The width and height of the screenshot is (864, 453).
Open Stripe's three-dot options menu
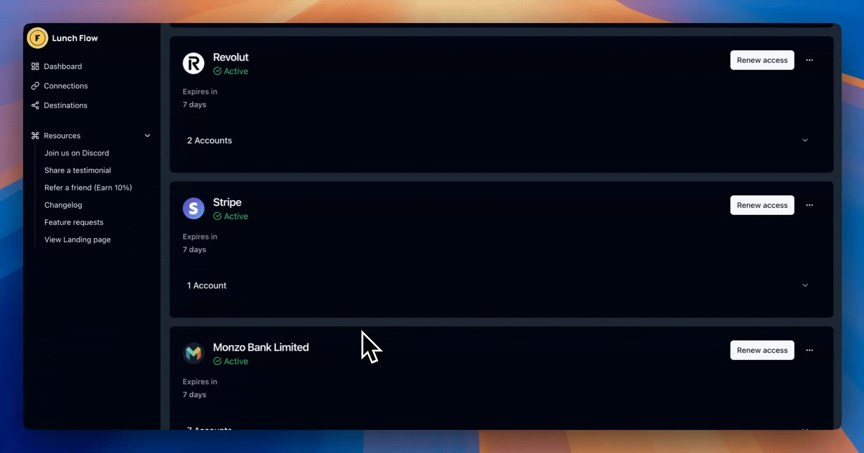[x=809, y=205]
